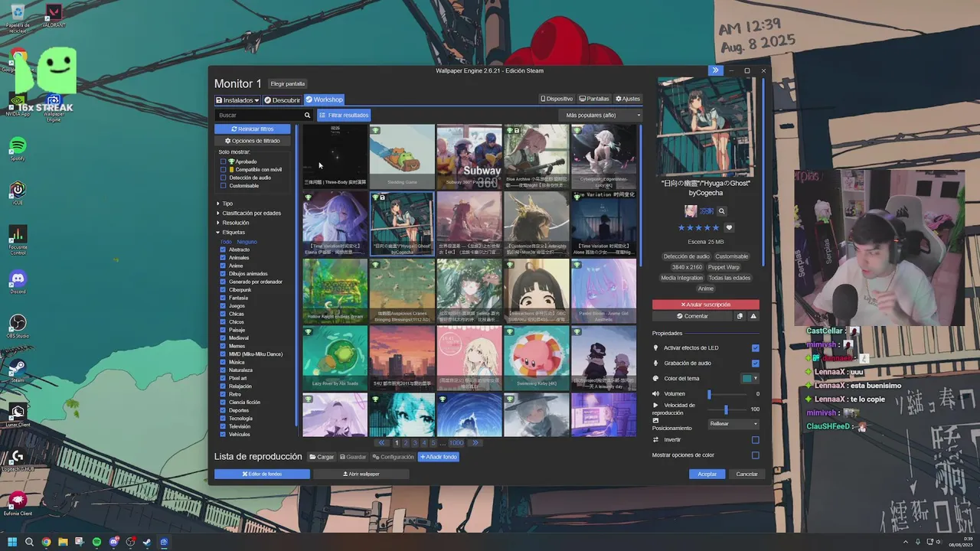Select the Workshop tab
This screenshot has height=551, width=980.
tap(324, 99)
